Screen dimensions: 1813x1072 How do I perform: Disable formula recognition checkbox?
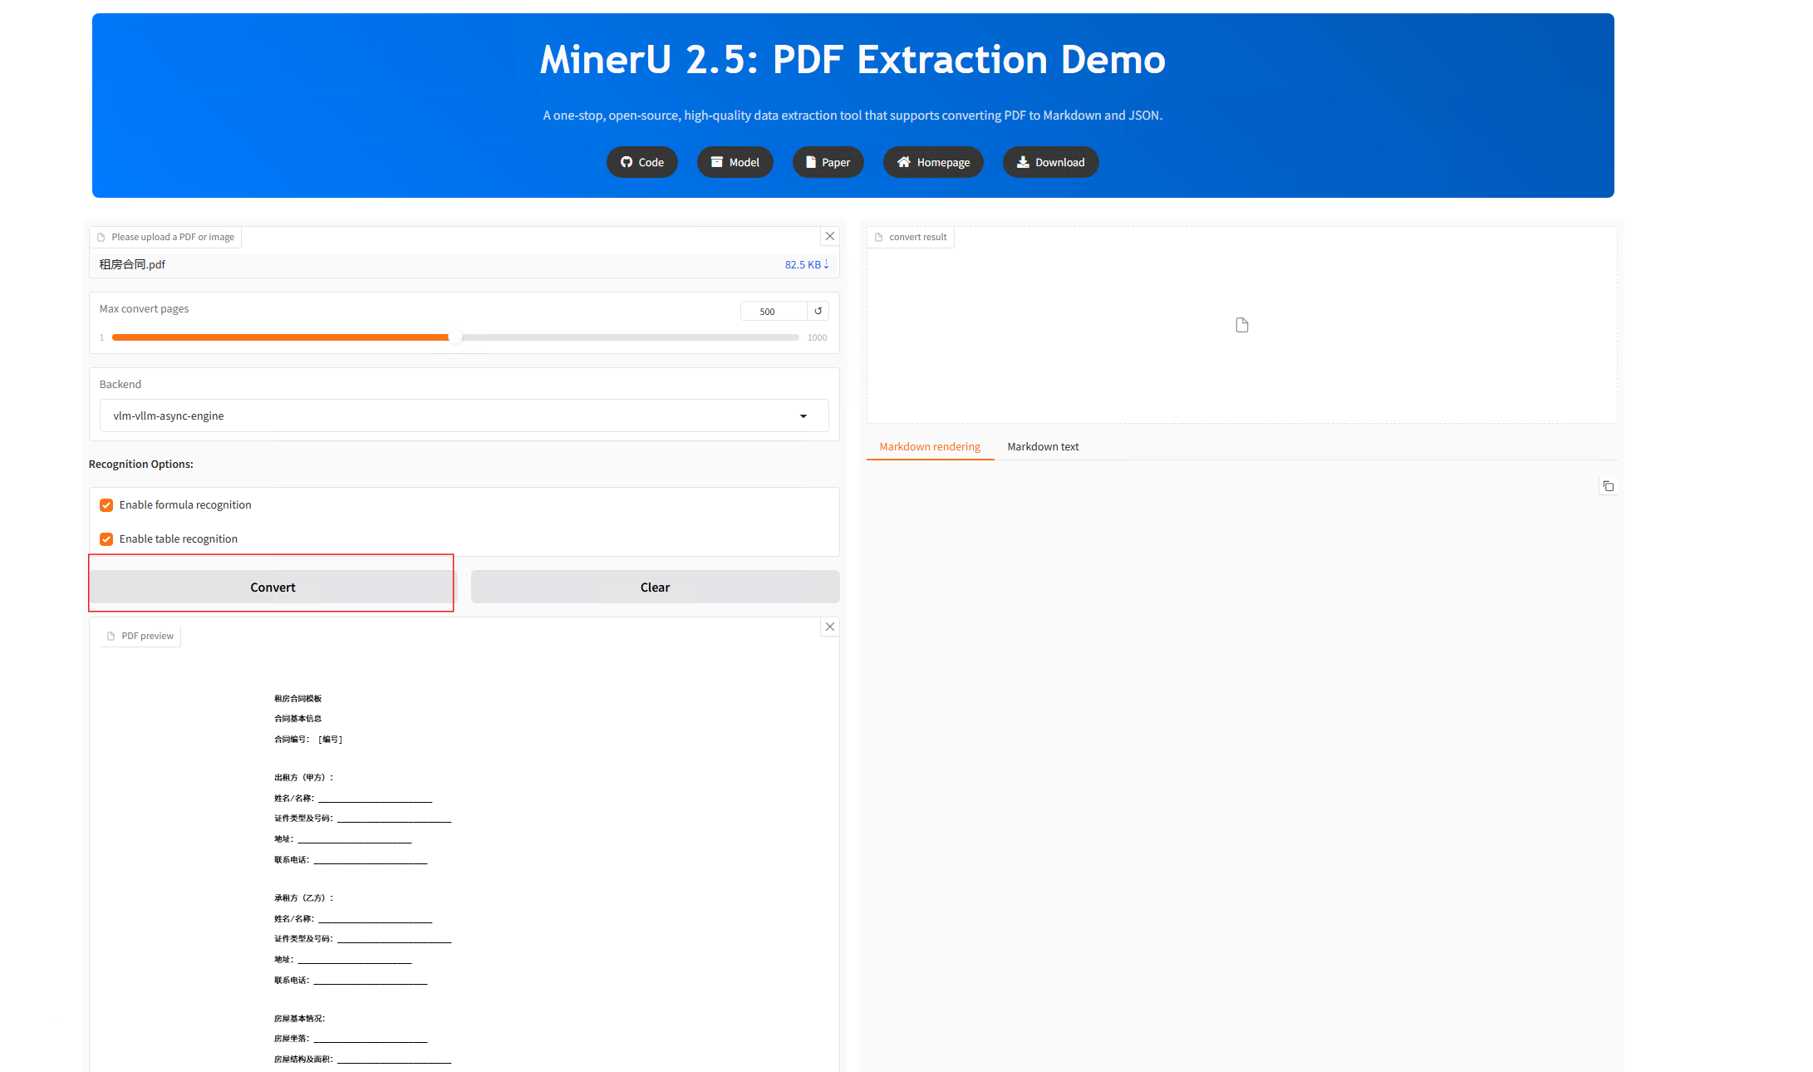click(x=106, y=505)
